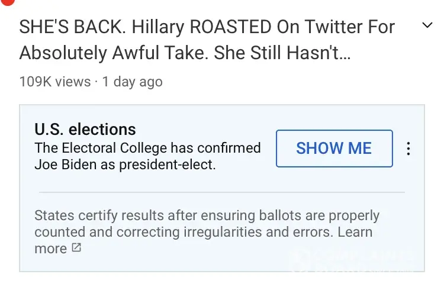Viewport: 444px width, 287px height.
Task: Tap the 'States certify results' sentence line
Action: point(207,216)
